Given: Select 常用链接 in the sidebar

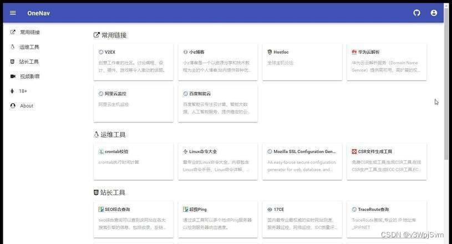Looking at the screenshot, I should [30, 32].
